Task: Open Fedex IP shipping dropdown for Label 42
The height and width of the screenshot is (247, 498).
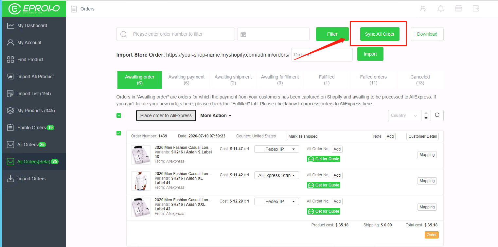Action: (276, 202)
